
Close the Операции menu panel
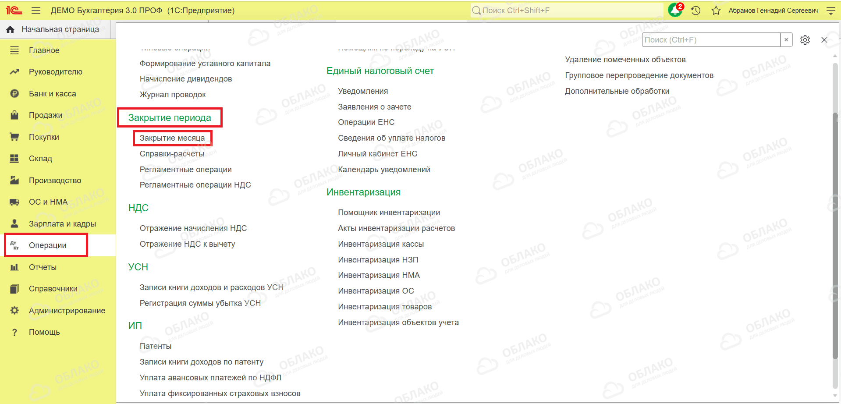(824, 40)
